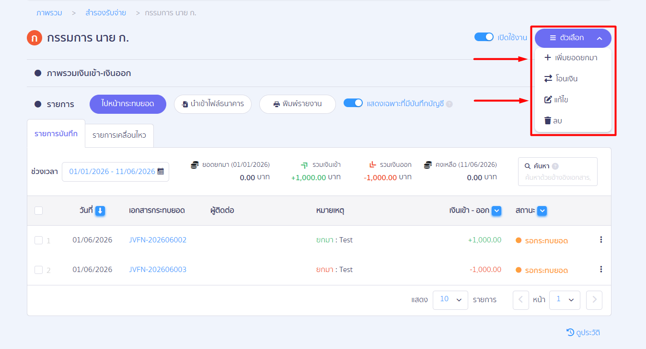Go to previous page arrow
This screenshot has height=349, width=646.
click(521, 300)
